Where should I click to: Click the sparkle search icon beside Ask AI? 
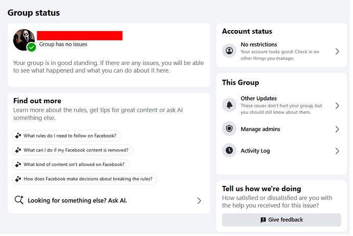click(x=19, y=200)
